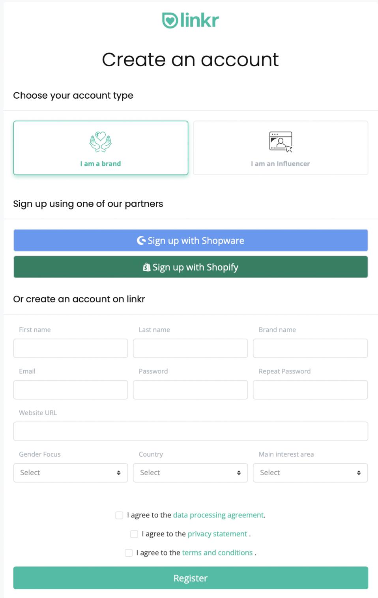Enable the terms and conditions checkbox
The height and width of the screenshot is (598, 378).
tap(129, 553)
